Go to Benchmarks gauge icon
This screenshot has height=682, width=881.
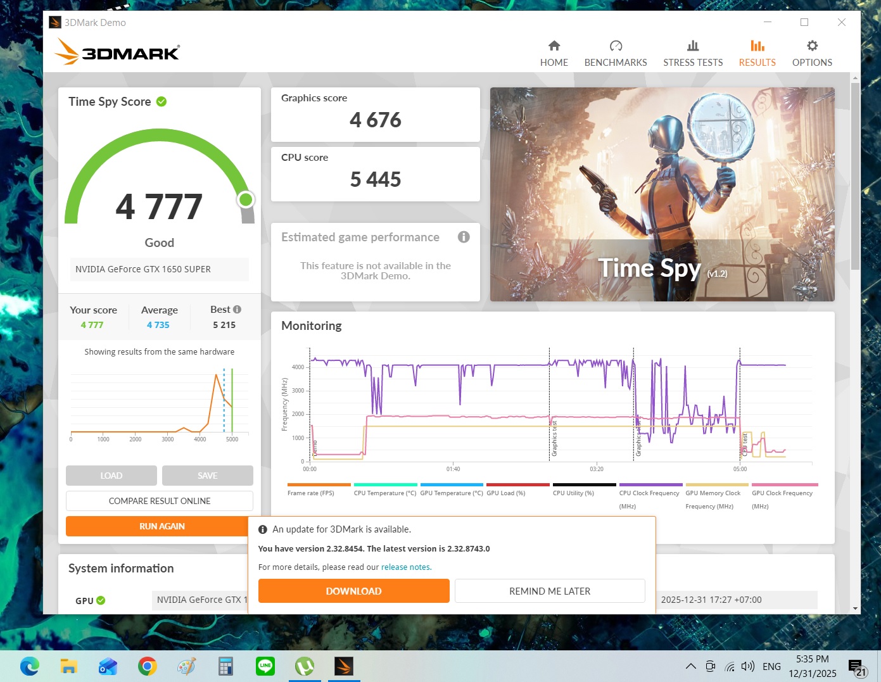[615, 46]
